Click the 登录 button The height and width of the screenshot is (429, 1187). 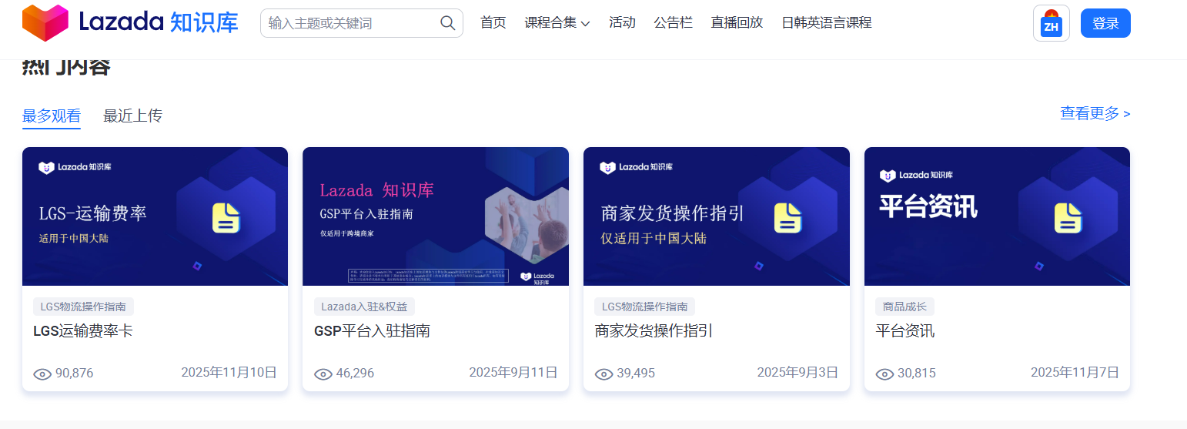pos(1105,23)
